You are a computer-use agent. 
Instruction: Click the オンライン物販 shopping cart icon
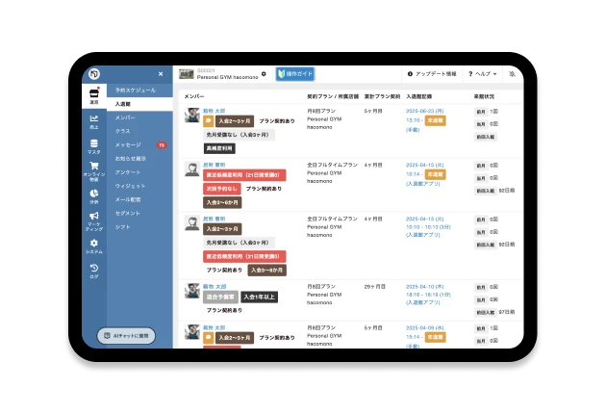(93, 168)
